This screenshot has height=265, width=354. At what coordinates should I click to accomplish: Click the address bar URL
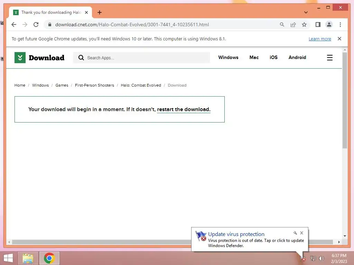point(132,24)
